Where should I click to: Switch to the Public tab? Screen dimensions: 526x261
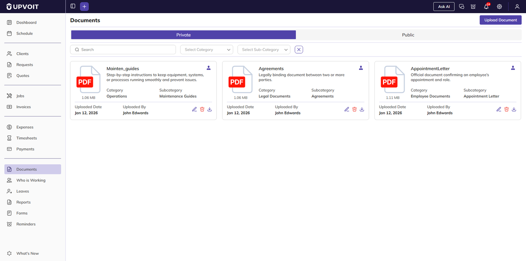(408, 35)
